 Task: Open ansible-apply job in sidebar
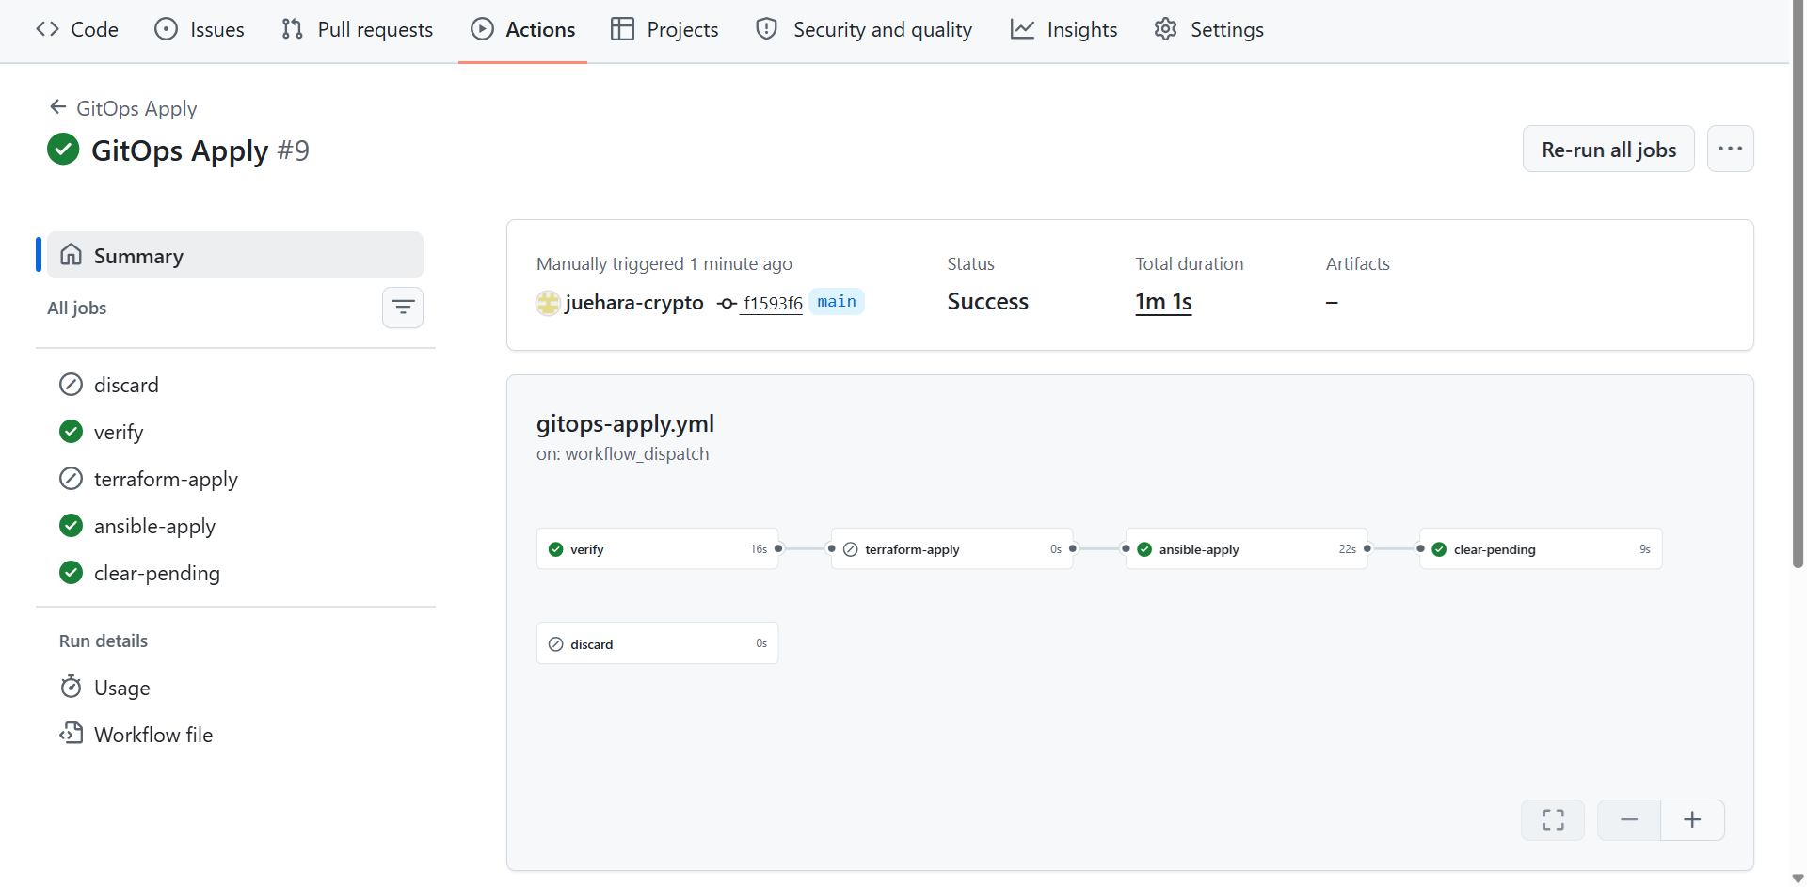pyautogui.click(x=235, y=526)
